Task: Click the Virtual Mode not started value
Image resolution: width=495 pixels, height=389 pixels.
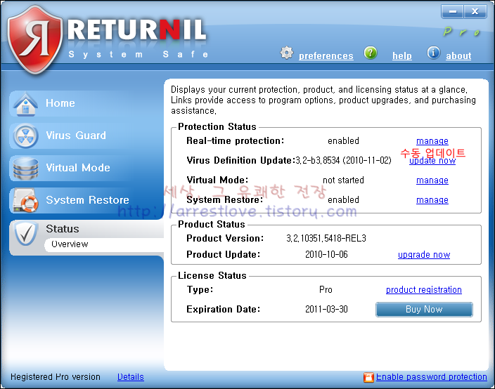Action: pyautogui.click(x=343, y=180)
